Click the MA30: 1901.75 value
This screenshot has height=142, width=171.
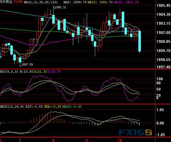pyautogui.click(x=126, y=2)
